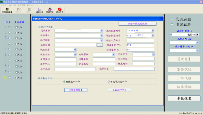Expand the 执行标准 dropdown

(x=101, y=40)
